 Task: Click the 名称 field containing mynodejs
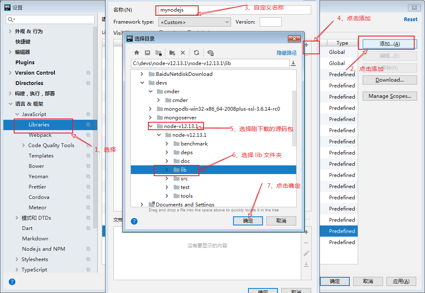point(233,10)
